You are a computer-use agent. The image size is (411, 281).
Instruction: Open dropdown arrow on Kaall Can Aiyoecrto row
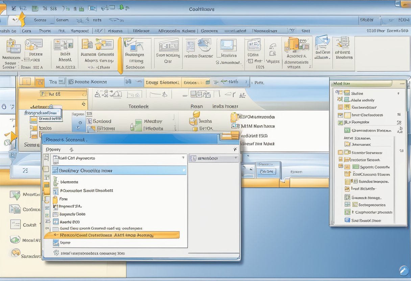click(x=183, y=158)
